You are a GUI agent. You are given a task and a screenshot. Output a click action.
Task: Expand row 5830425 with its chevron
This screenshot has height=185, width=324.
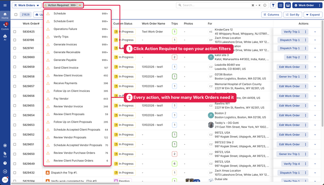pyautogui.click(x=315, y=32)
